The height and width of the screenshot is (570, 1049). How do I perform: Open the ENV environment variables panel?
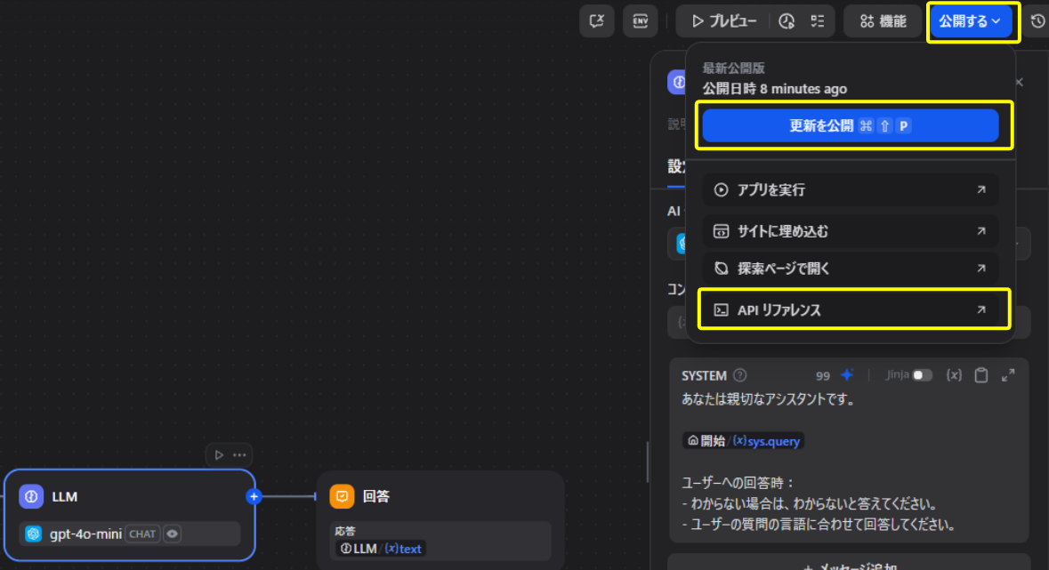click(641, 21)
